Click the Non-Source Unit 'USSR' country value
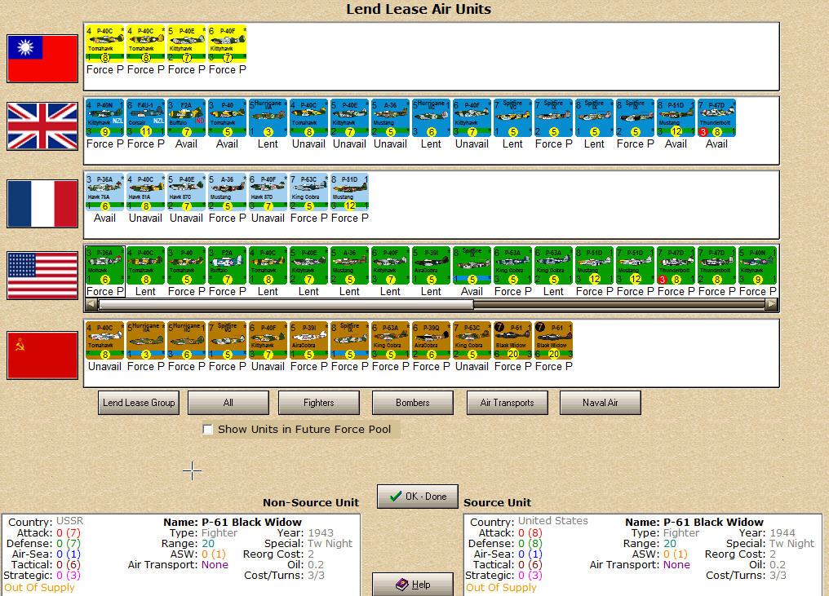 (x=70, y=521)
